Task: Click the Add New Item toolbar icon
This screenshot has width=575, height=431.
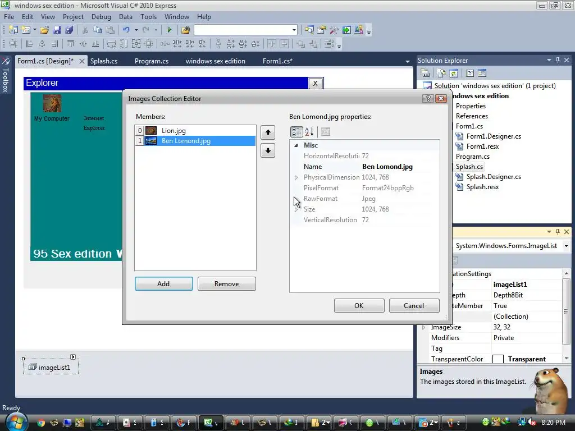Action: 26,30
